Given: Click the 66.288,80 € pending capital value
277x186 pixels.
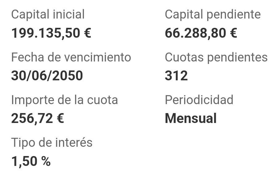Looking at the screenshot, I should 201,33.
